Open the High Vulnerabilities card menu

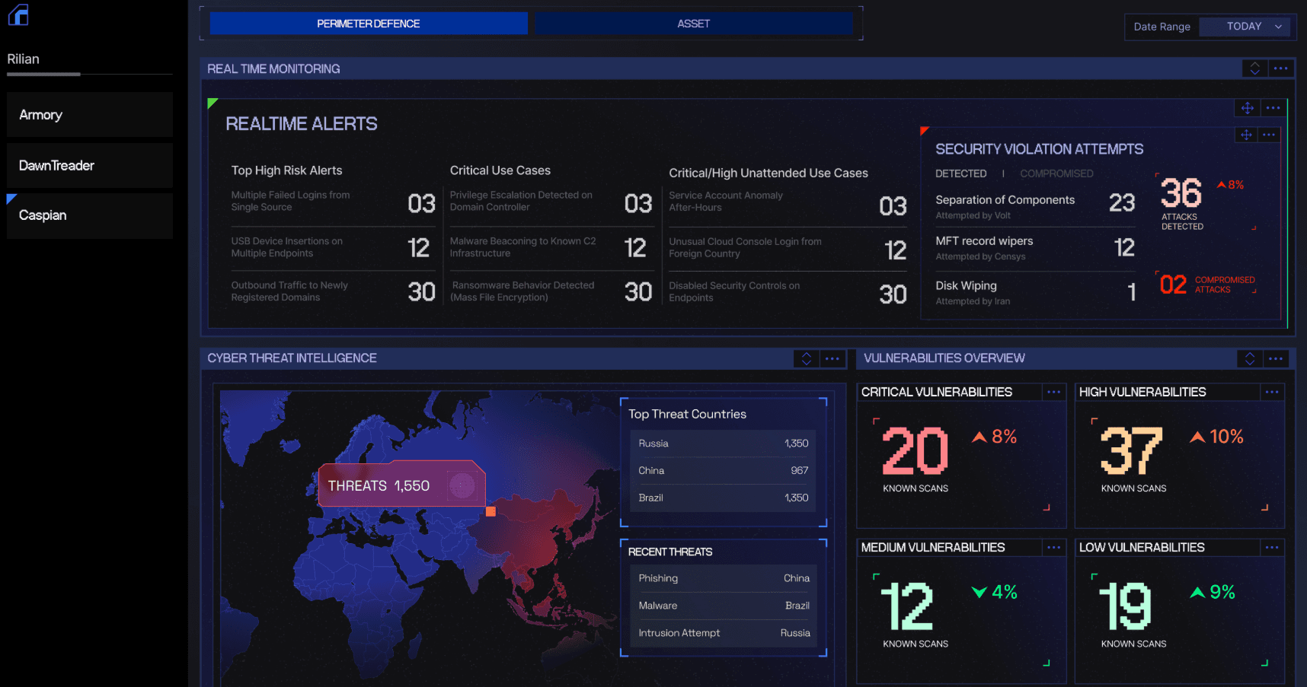1272,392
